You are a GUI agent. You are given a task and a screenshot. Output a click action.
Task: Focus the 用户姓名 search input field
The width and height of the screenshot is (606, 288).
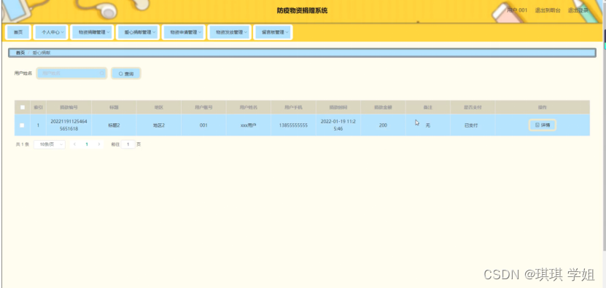[x=71, y=73]
